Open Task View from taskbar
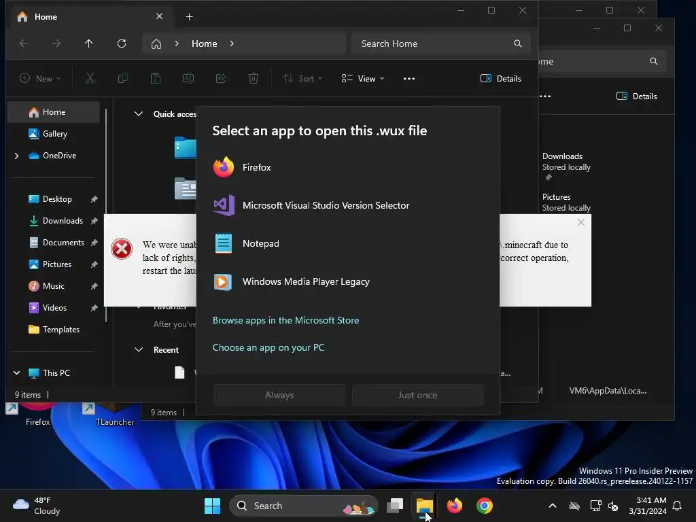696x522 pixels. tap(395, 506)
